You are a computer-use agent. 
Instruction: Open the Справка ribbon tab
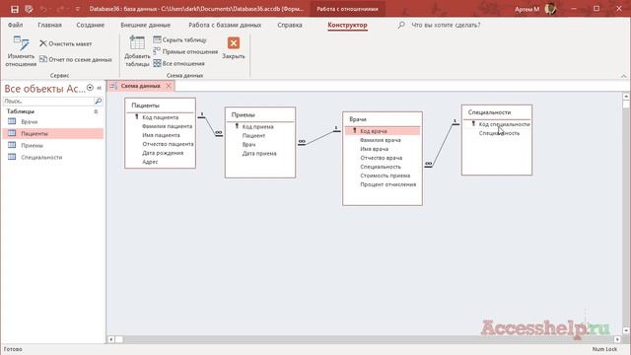pos(290,25)
